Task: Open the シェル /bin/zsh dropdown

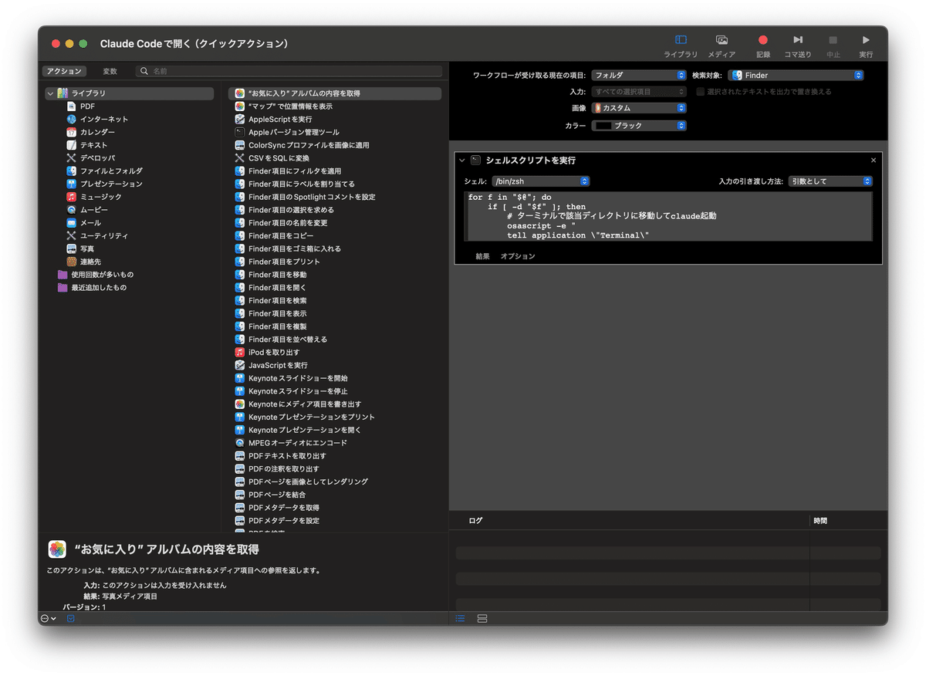Action: (541, 181)
